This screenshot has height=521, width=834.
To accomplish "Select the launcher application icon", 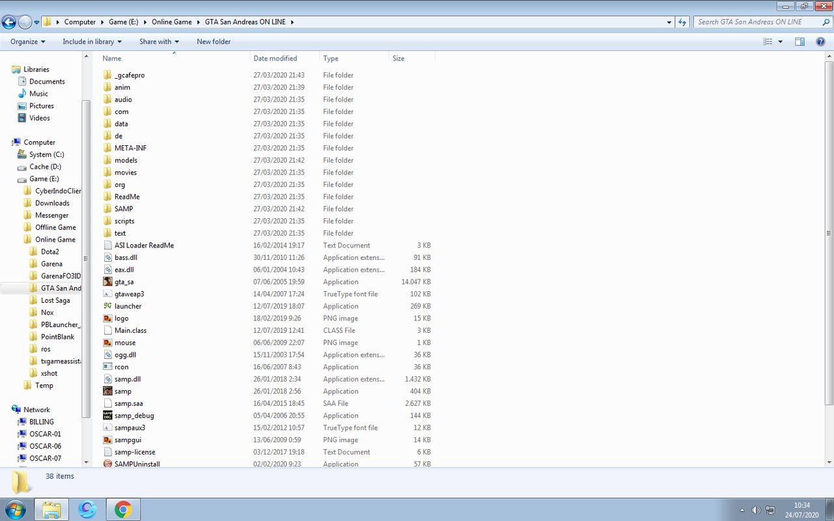I will (108, 306).
